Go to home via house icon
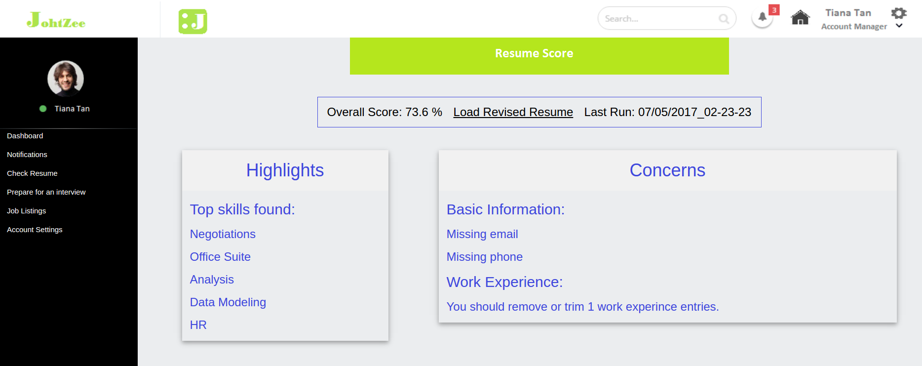 click(800, 18)
